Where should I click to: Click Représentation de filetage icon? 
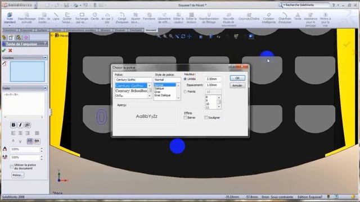[209, 18]
